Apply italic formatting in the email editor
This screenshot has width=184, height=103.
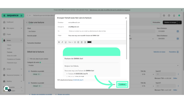pyautogui.click(x=62, y=42)
